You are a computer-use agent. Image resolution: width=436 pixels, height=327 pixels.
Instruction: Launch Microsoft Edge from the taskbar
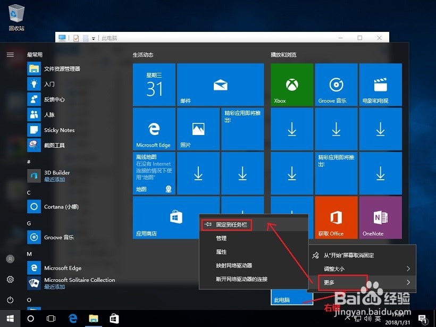pos(72,318)
